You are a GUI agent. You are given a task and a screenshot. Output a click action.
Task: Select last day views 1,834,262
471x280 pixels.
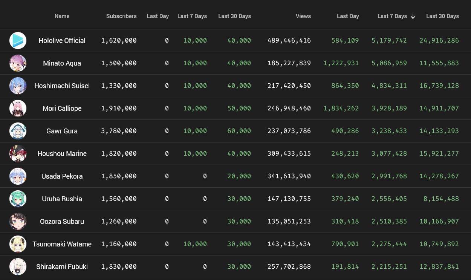point(341,108)
